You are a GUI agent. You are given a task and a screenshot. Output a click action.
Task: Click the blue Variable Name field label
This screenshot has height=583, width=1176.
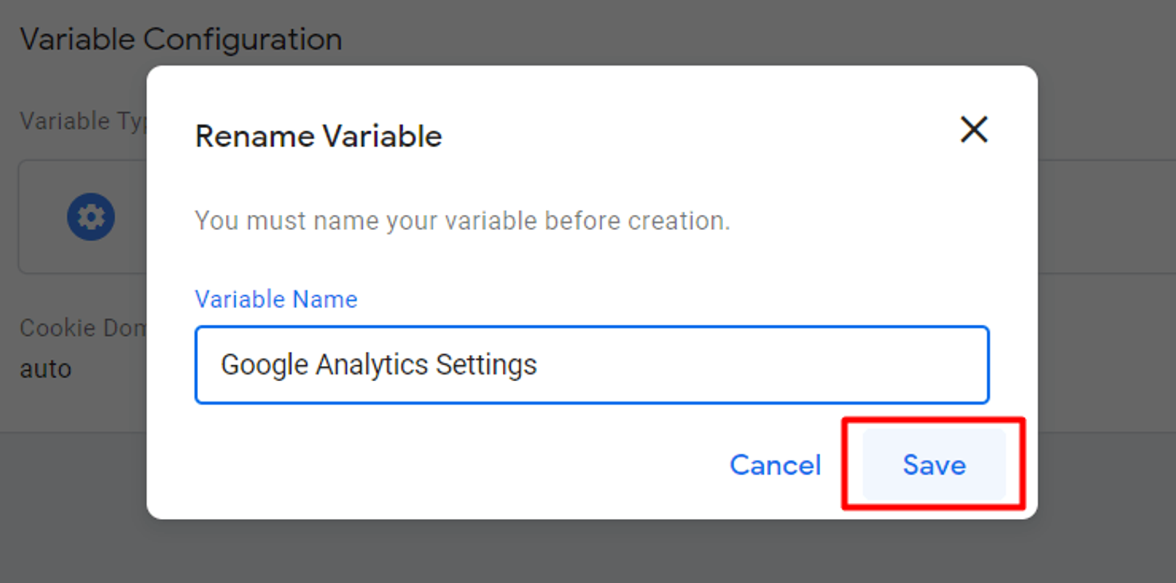276,299
